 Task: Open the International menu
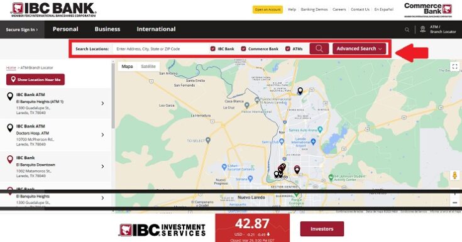click(x=156, y=29)
